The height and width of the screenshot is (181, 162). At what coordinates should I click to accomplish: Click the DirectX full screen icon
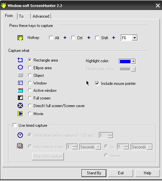[20, 105]
